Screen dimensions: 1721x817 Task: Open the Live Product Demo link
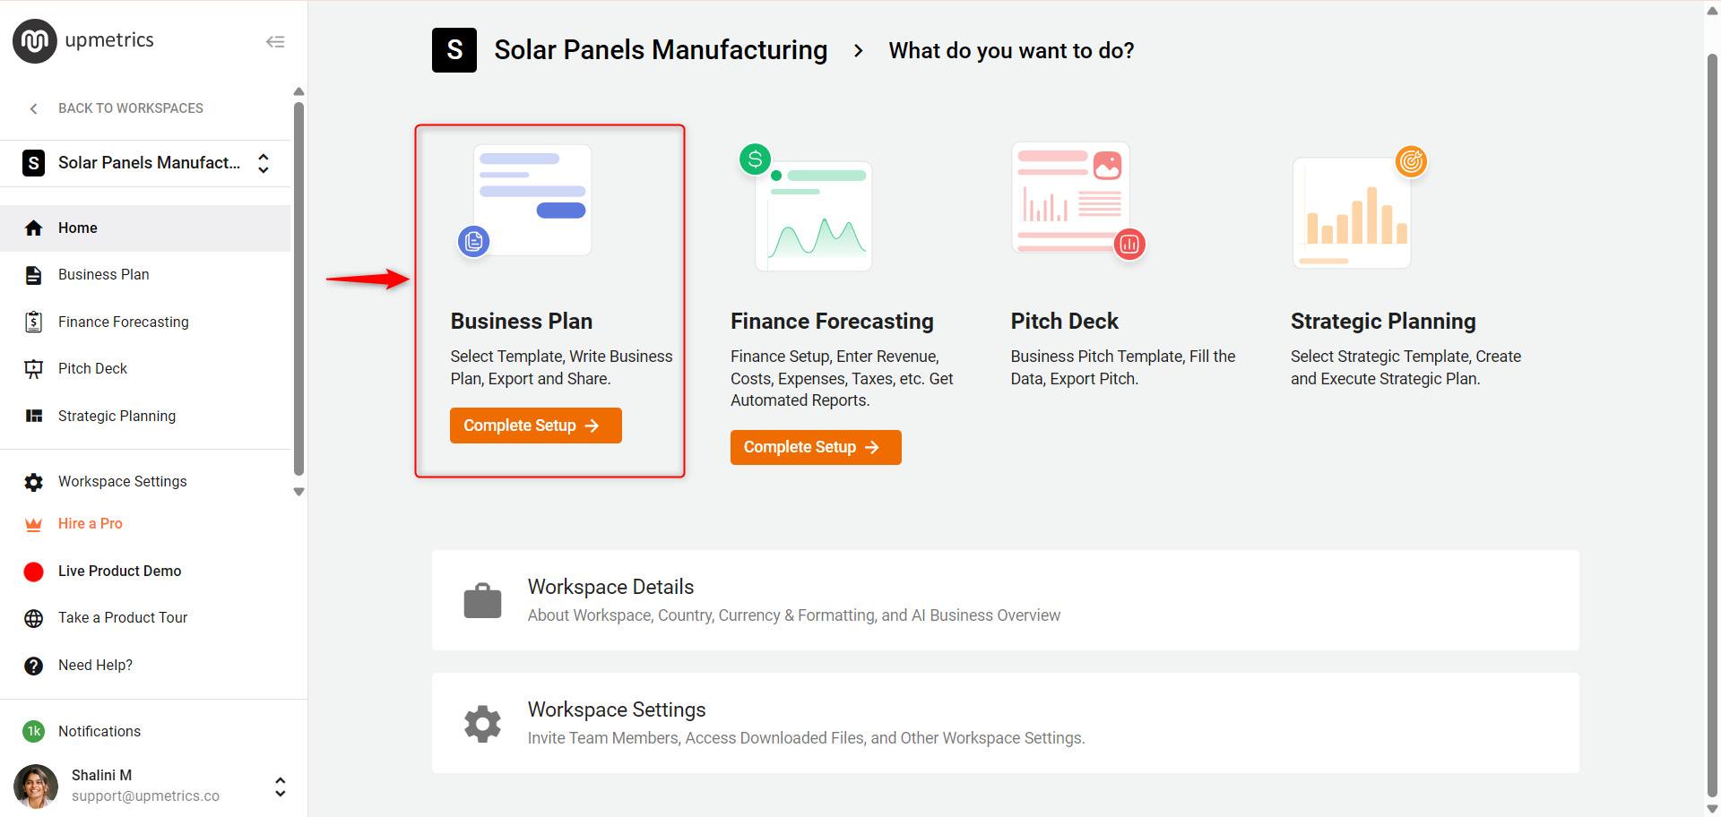pyautogui.click(x=119, y=572)
